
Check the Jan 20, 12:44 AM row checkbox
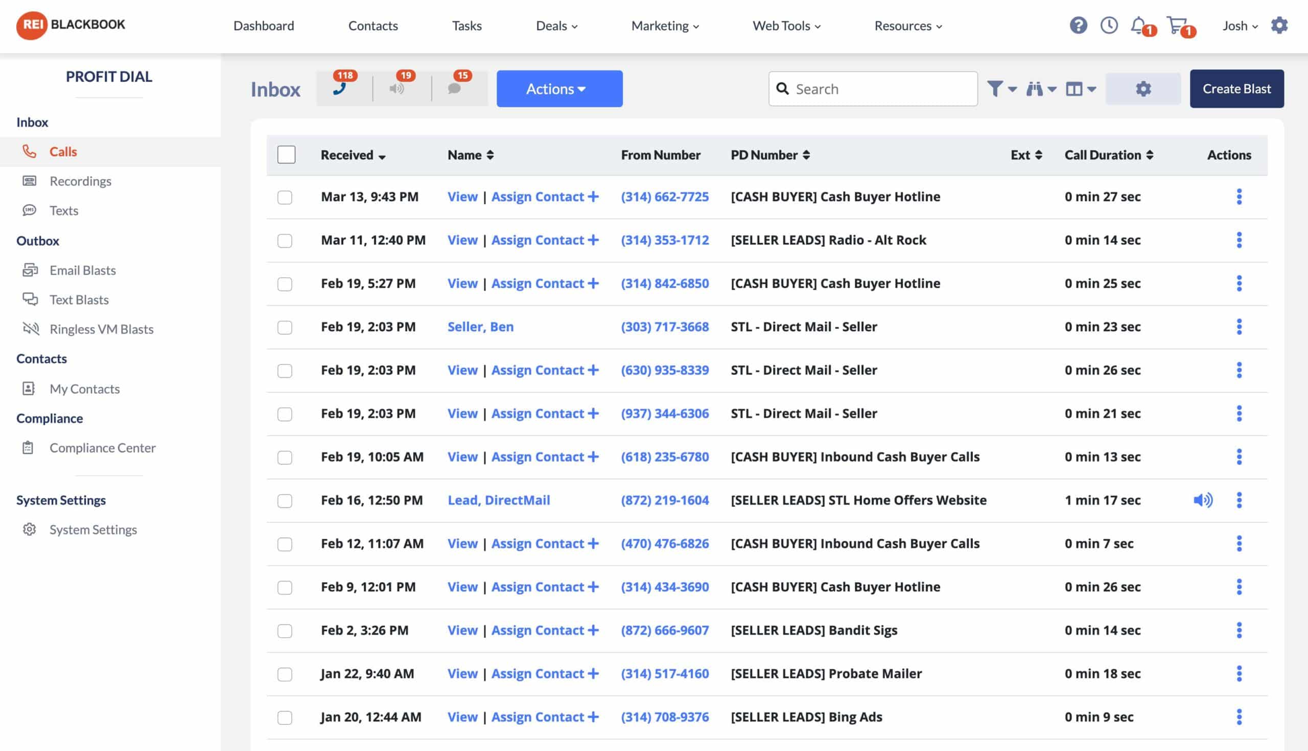tap(285, 717)
